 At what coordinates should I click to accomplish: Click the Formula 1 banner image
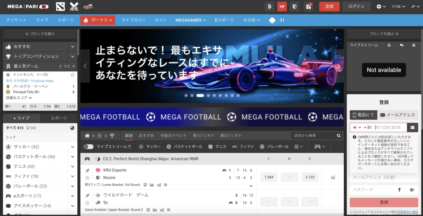coord(212,66)
